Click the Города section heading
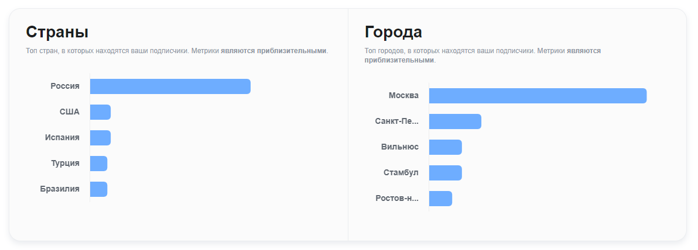The image size is (698, 250). point(394,32)
